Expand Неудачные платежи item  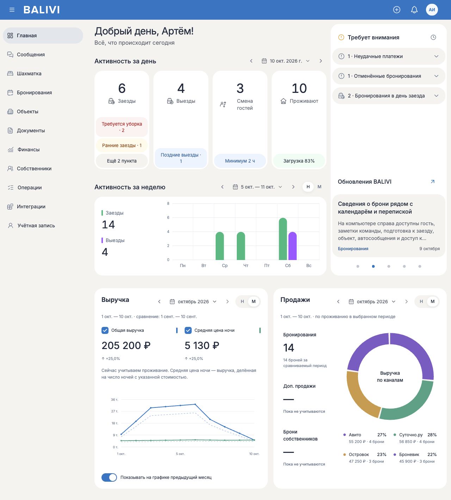click(x=389, y=56)
